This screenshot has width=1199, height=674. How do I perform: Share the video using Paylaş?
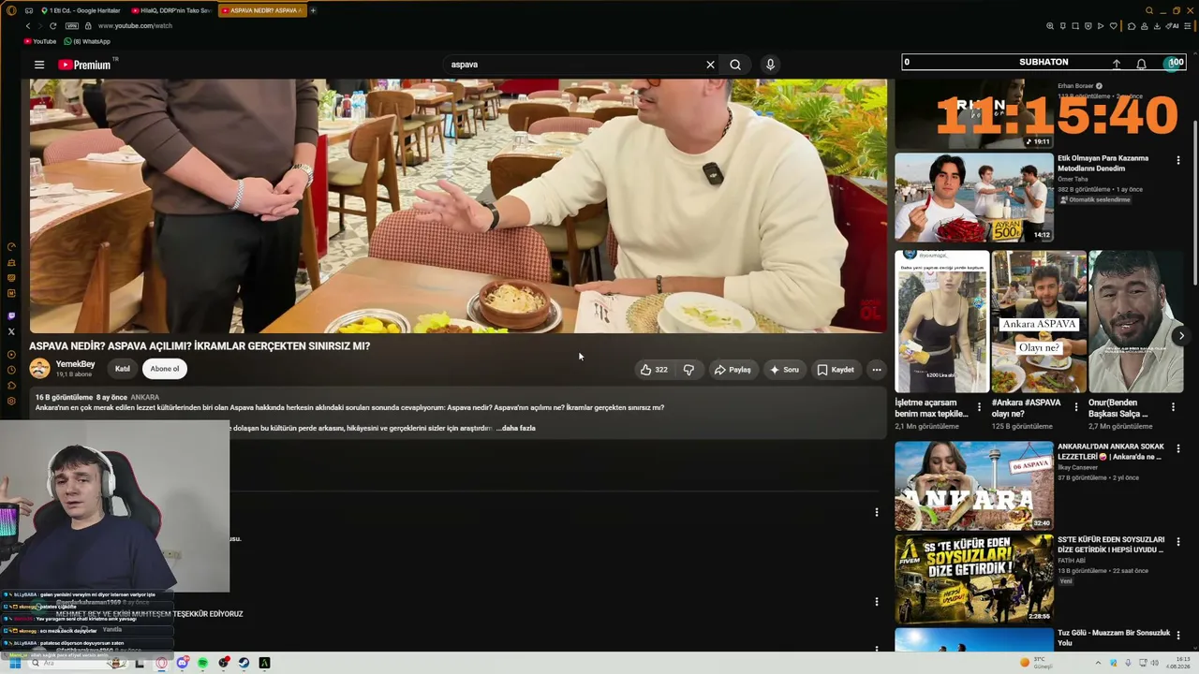point(733,370)
